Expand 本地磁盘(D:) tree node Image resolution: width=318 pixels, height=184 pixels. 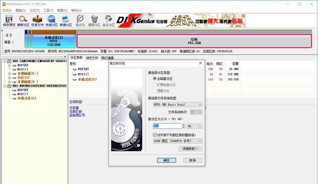(x=9, y=82)
